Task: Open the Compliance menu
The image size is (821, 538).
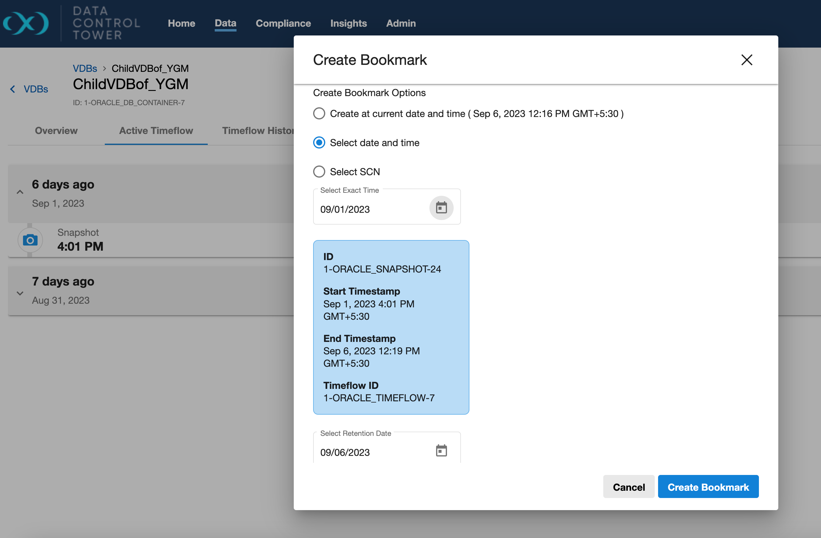Action: point(283,23)
